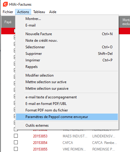Open the Tableau menu
This screenshot has width=130, height=152.
[39, 12]
